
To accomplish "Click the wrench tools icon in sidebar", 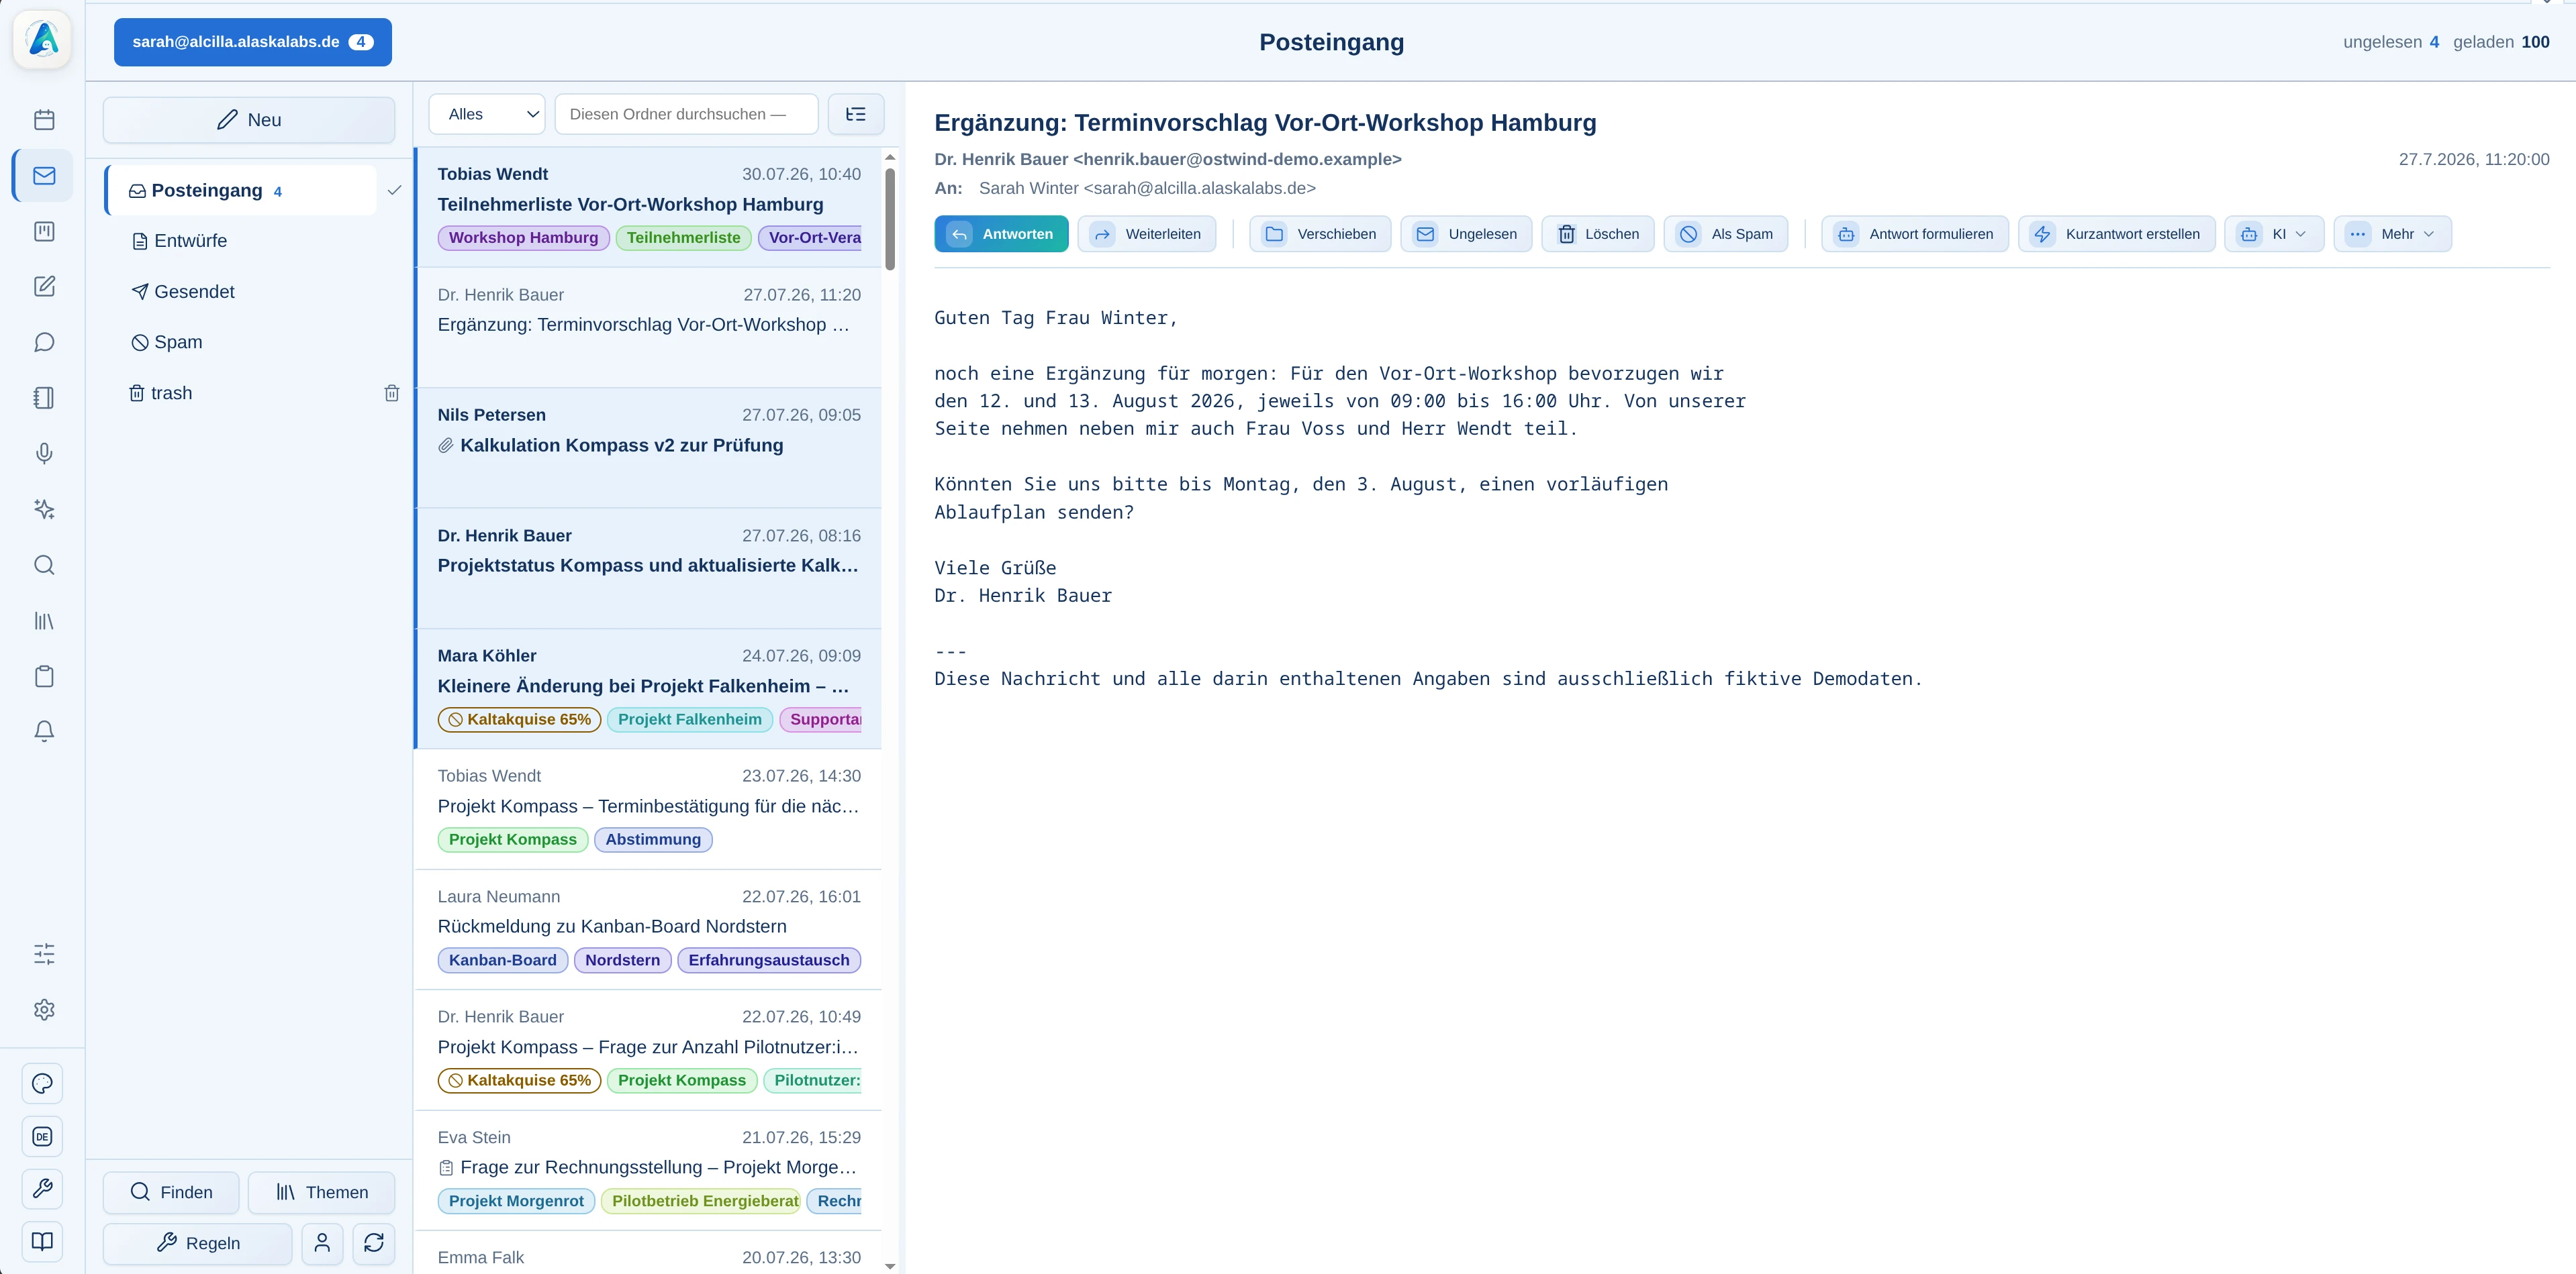I will tap(42, 1189).
